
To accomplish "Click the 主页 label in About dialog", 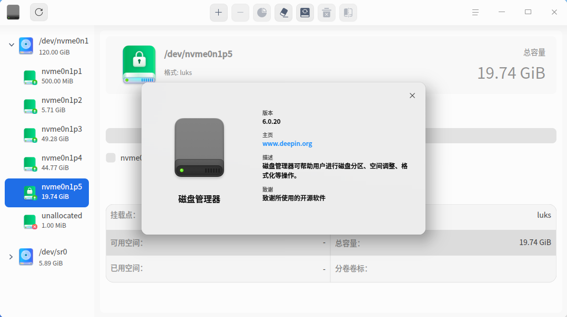I will (268, 135).
